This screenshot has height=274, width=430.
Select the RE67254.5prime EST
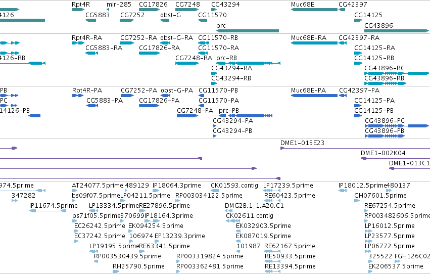[x=366, y=211]
